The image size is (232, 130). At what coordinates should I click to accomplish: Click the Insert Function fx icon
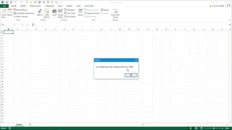[33, 25]
